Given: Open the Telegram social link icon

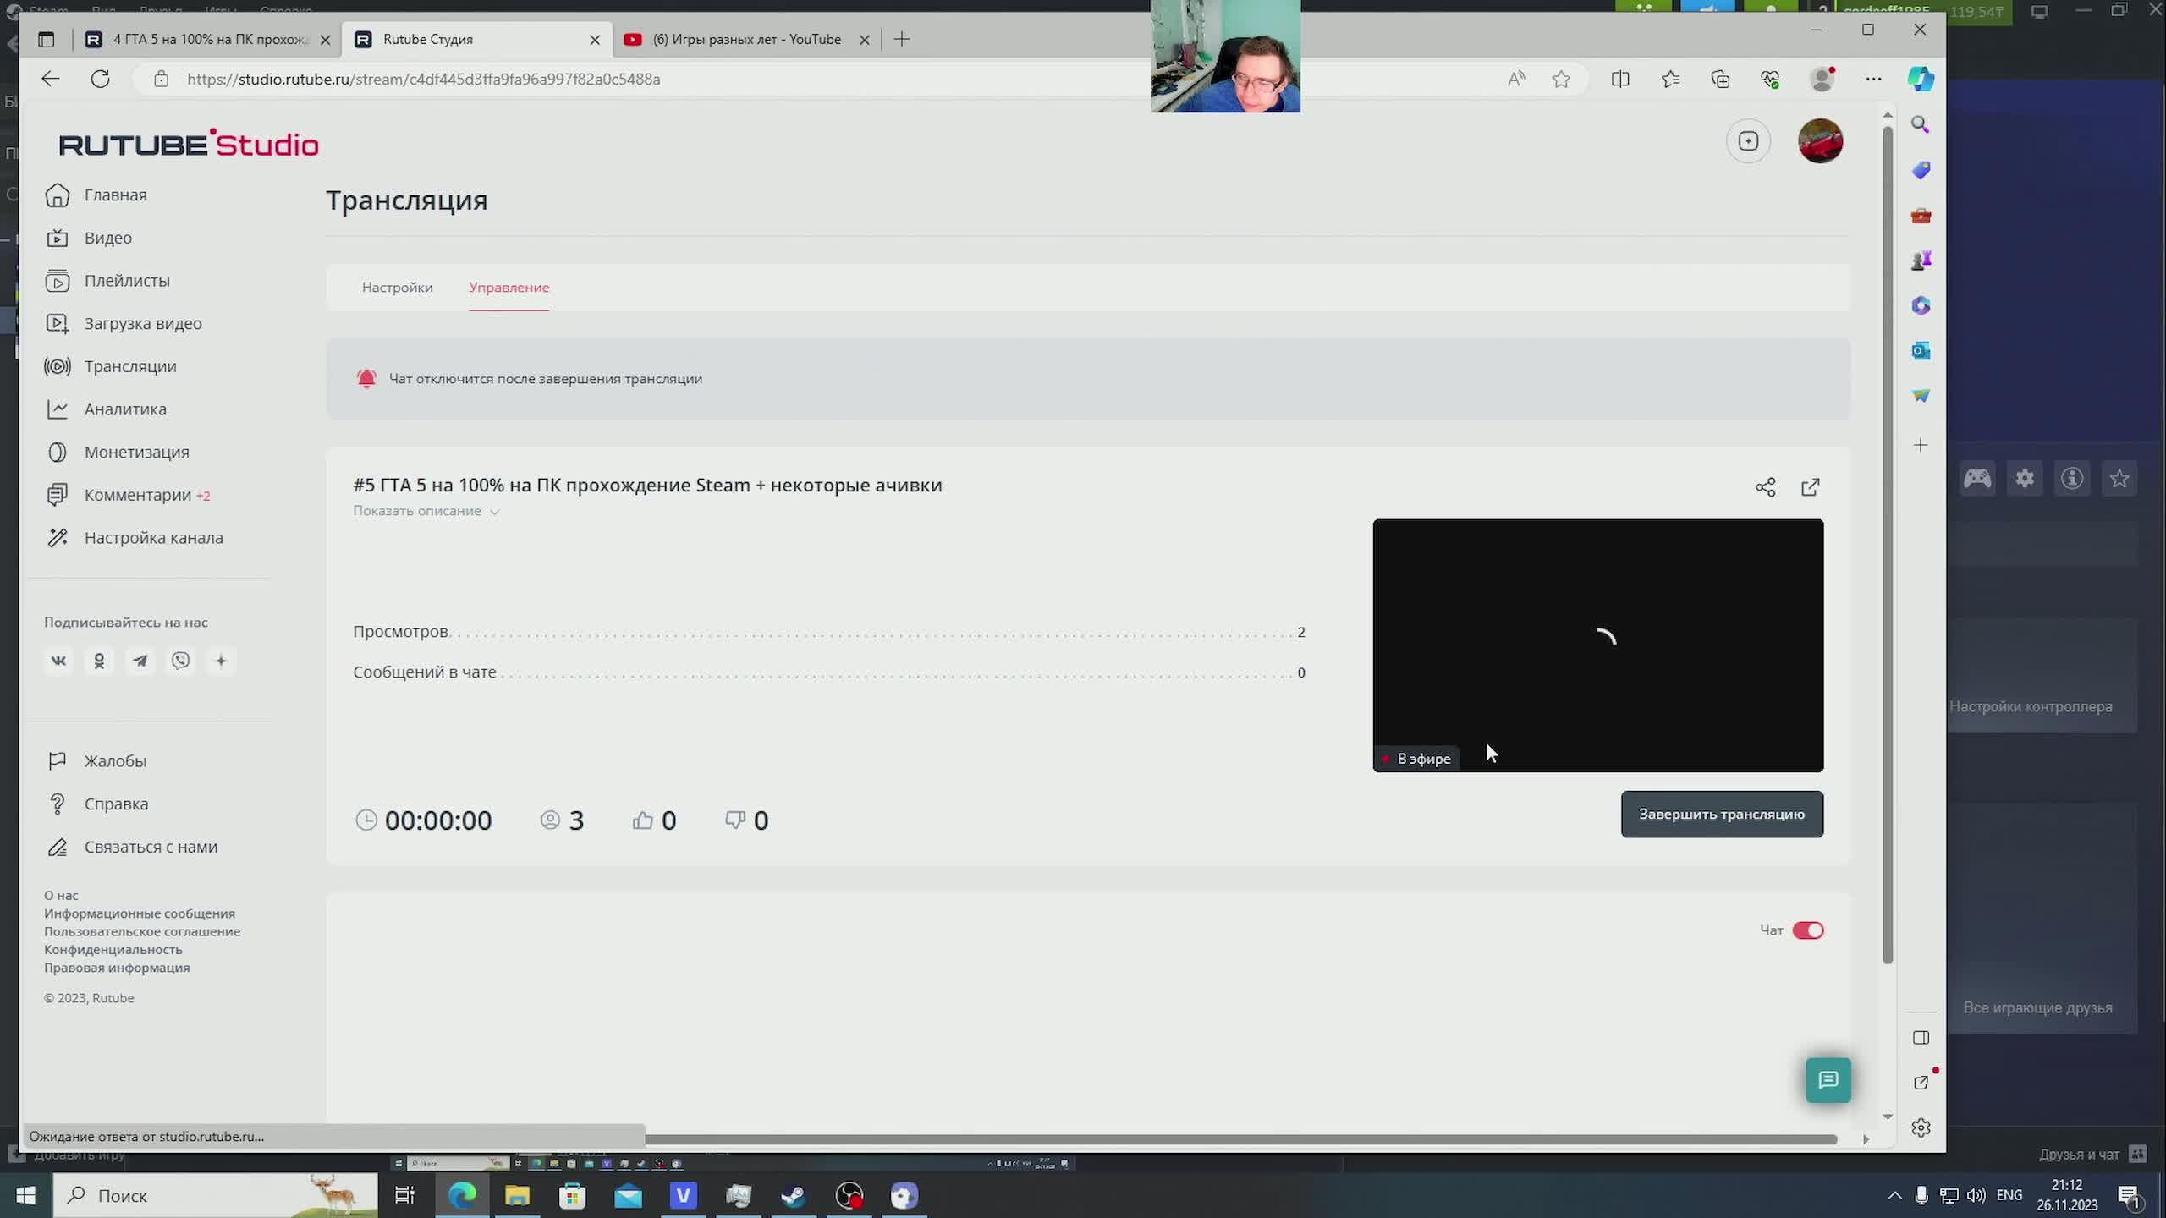Looking at the screenshot, I should (x=140, y=661).
